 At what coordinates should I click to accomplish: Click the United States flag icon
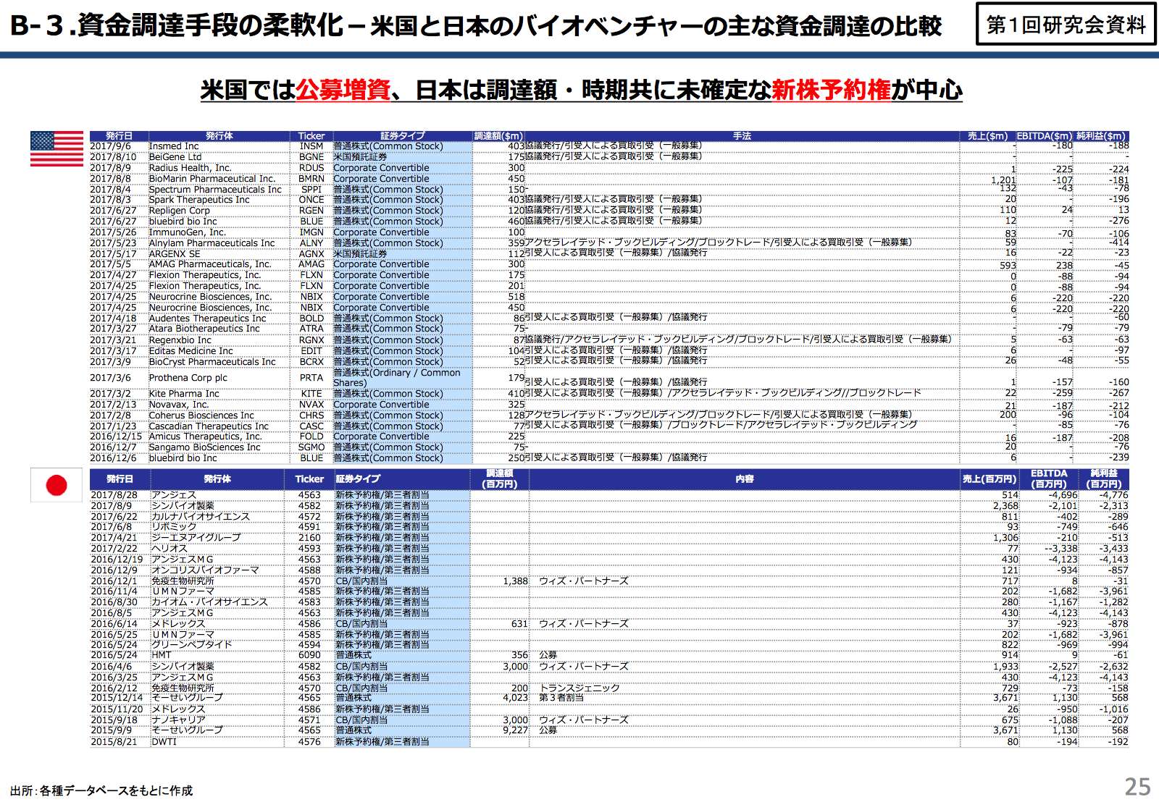57,149
